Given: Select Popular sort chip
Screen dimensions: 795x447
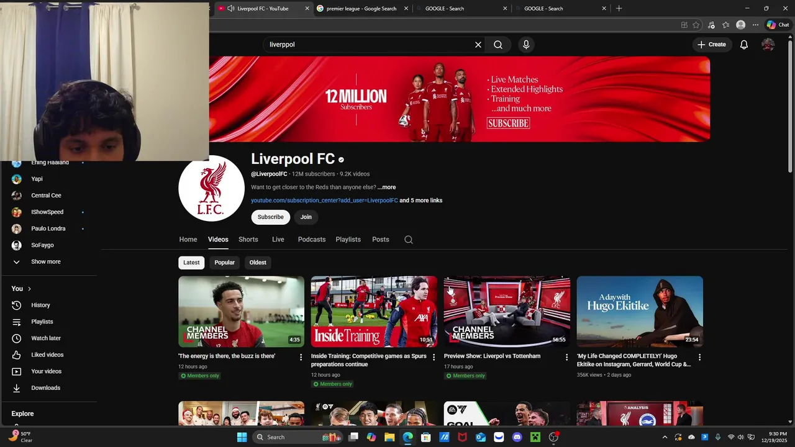Looking at the screenshot, I should click(x=224, y=263).
